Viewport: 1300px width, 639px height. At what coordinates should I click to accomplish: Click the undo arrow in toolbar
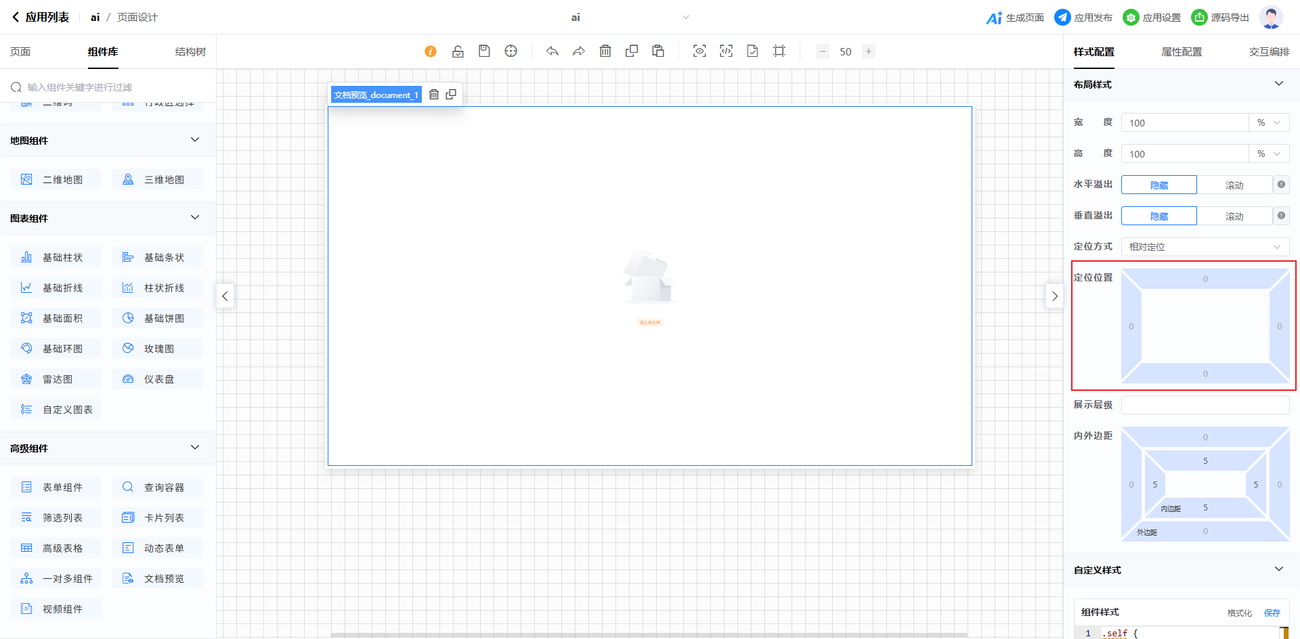point(552,51)
